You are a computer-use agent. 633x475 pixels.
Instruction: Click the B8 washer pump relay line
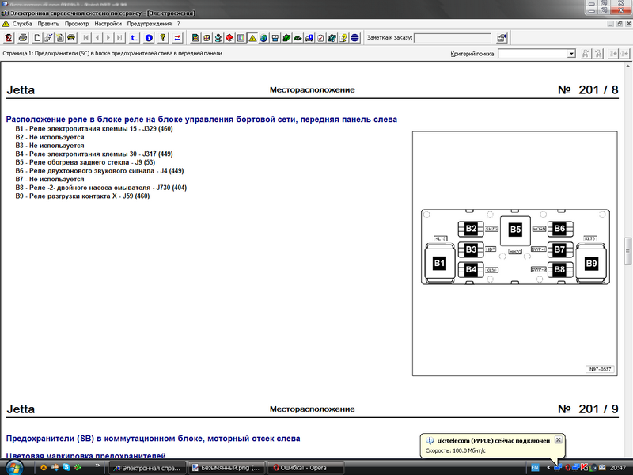[101, 188]
